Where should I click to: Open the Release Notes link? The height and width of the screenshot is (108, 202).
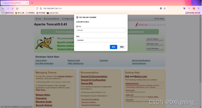pyautogui.click(x=43, y=95)
